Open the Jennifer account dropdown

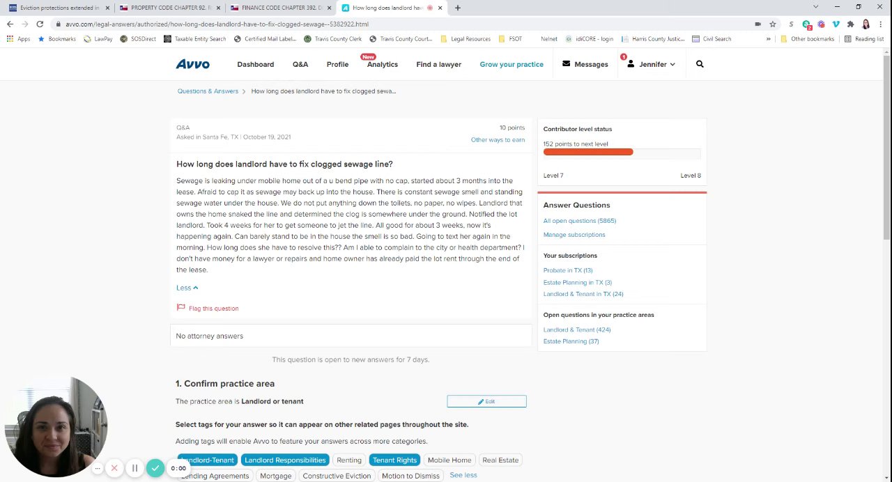[x=652, y=64]
